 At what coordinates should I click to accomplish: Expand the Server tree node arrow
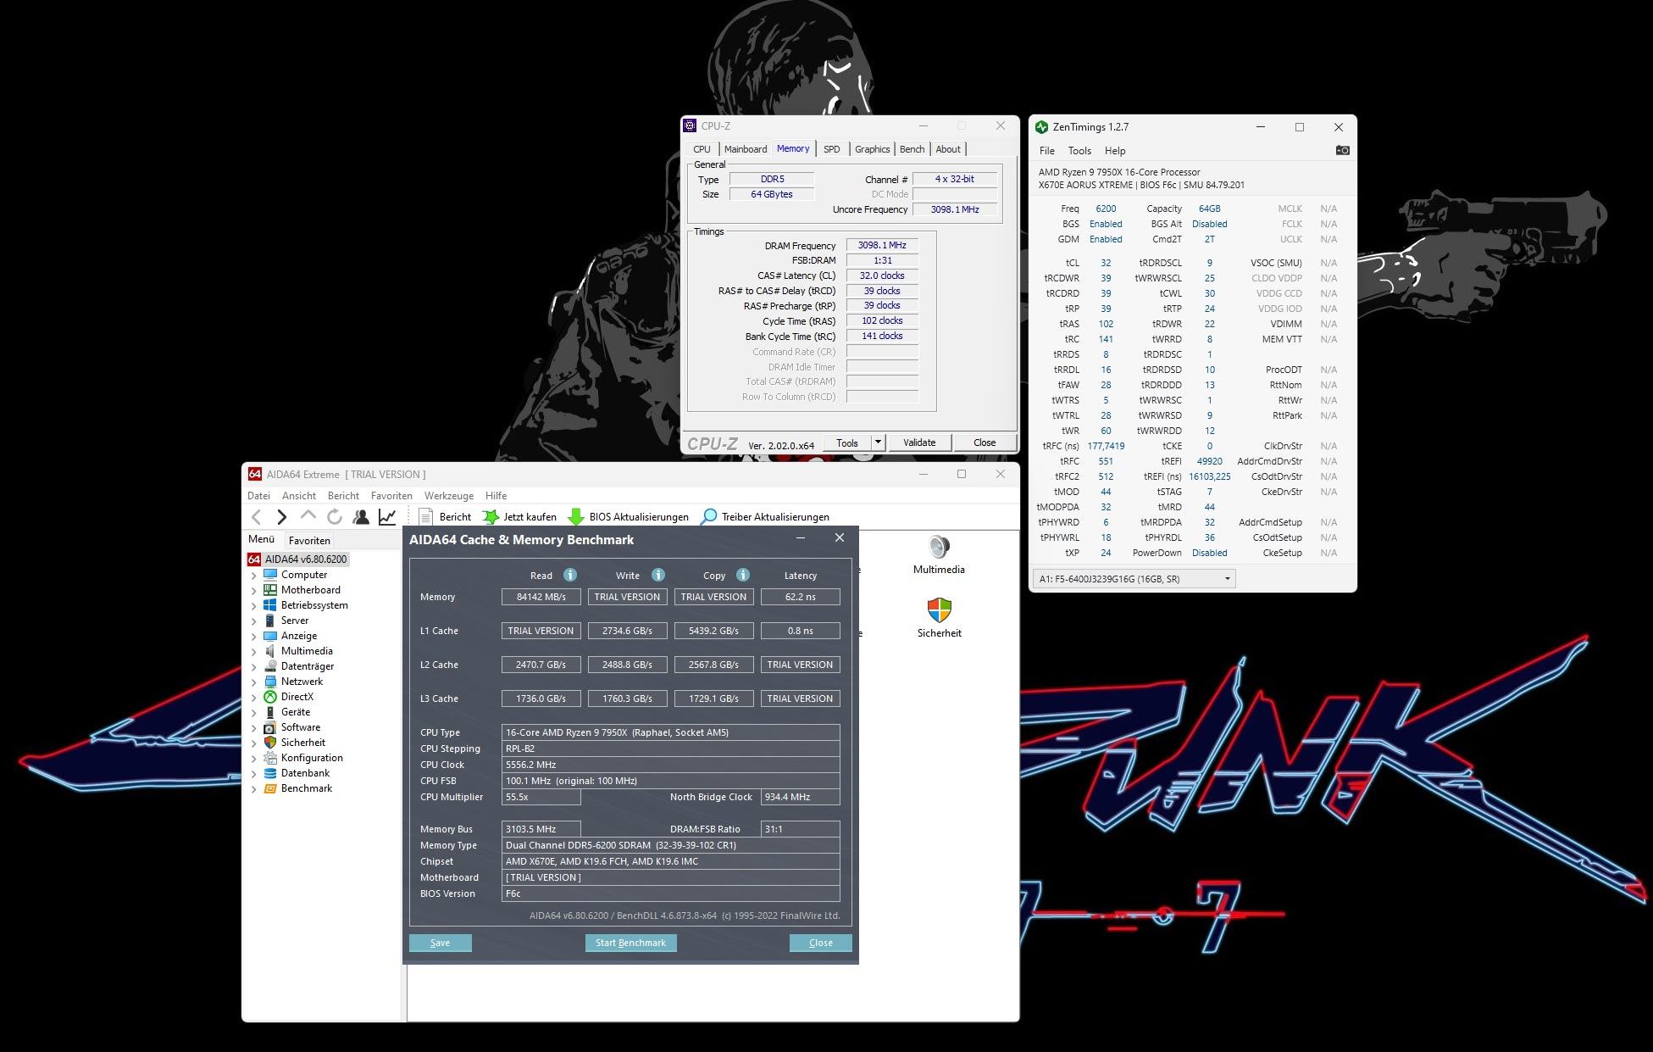pos(253,621)
